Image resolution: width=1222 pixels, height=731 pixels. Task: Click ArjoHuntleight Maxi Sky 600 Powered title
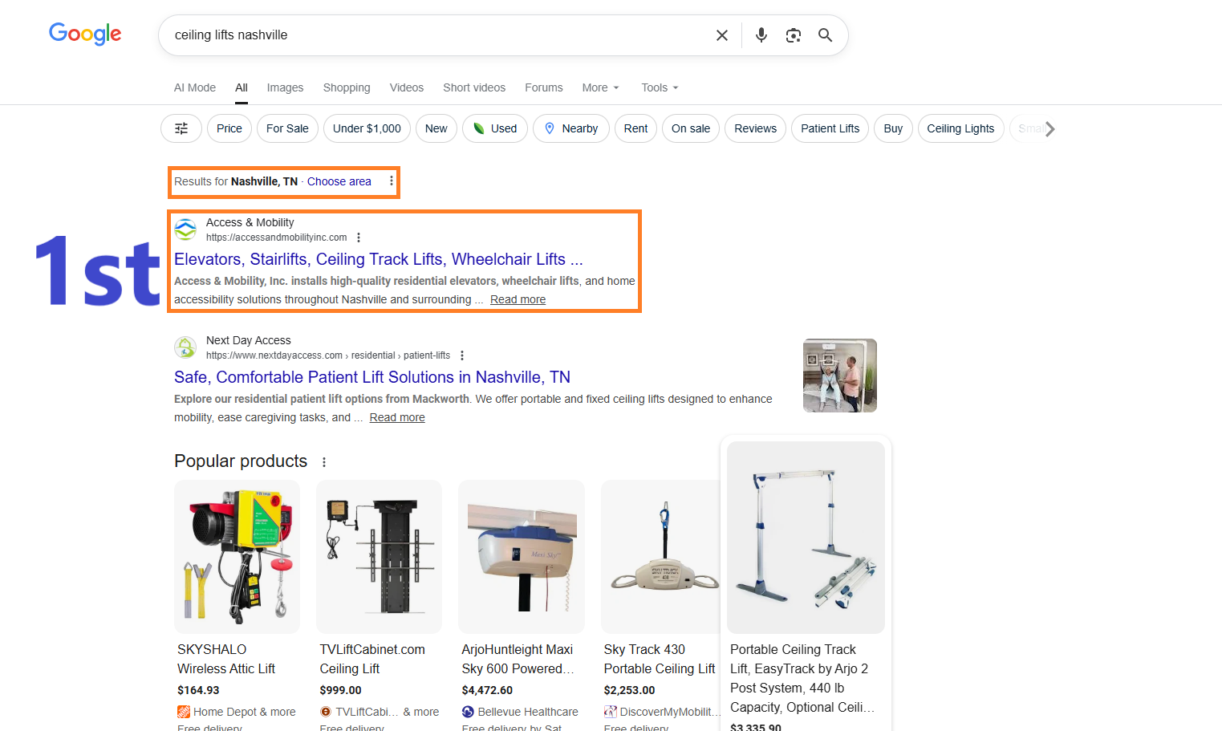(518, 659)
